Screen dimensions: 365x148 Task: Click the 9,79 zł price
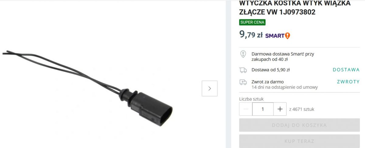click(251, 35)
